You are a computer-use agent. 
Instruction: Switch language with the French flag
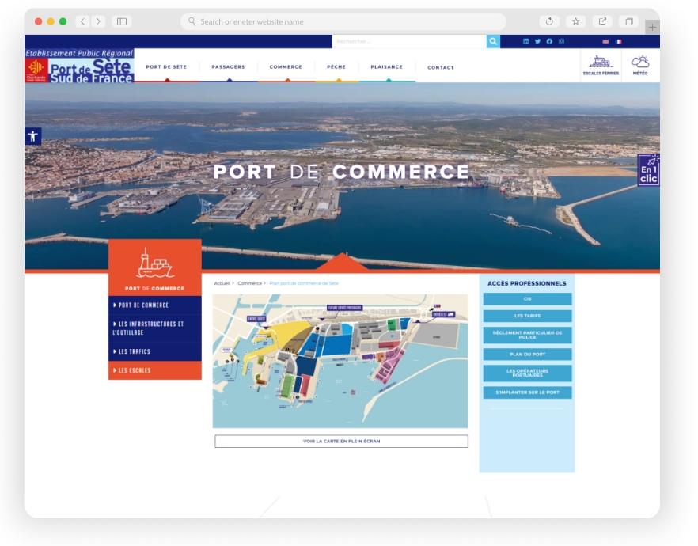tap(618, 41)
